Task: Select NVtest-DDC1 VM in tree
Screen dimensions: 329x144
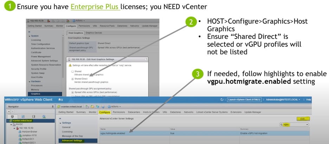Action: [x=29, y=143]
